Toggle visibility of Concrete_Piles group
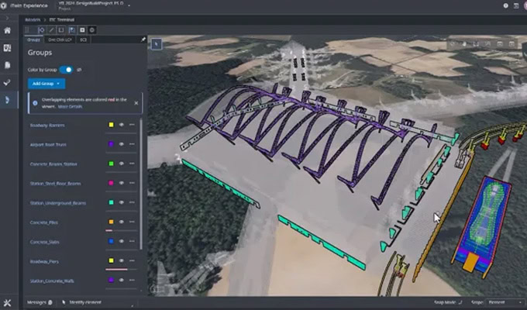 pos(122,222)
